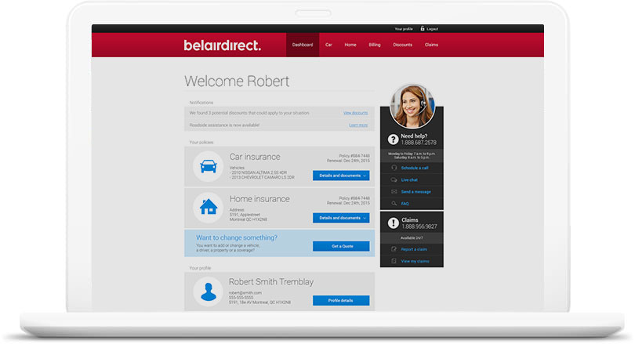Click the support agent photo
Screen dimensions: 635x344
coord(412,107)
